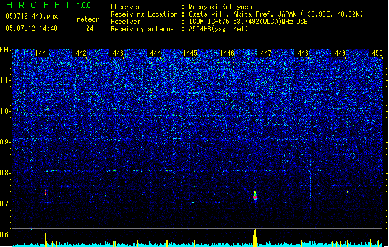Click the small meteor echo before 1443
Viewport: 389px width, 247px height.
click(105, 195)
